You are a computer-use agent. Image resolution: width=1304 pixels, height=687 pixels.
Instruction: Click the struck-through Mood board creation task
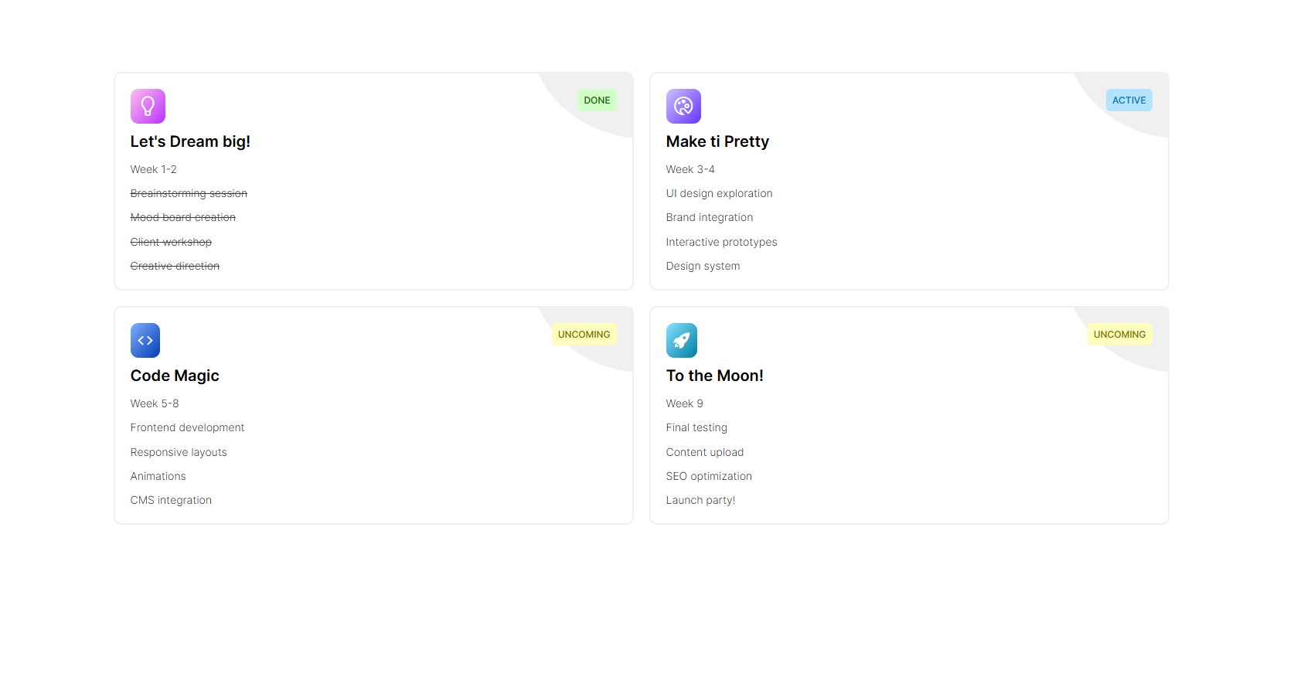pos(182,218)
